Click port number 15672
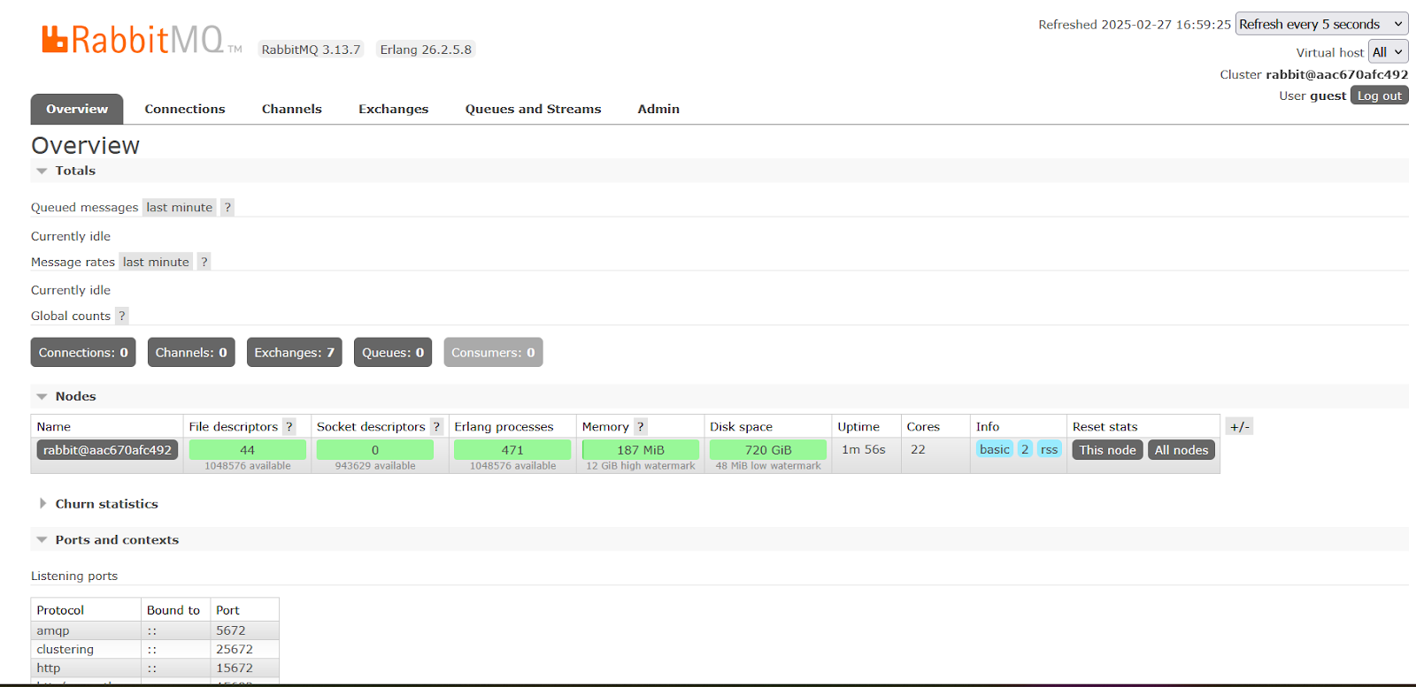Viewport: 1416px width, 687px height. point(235,668)
